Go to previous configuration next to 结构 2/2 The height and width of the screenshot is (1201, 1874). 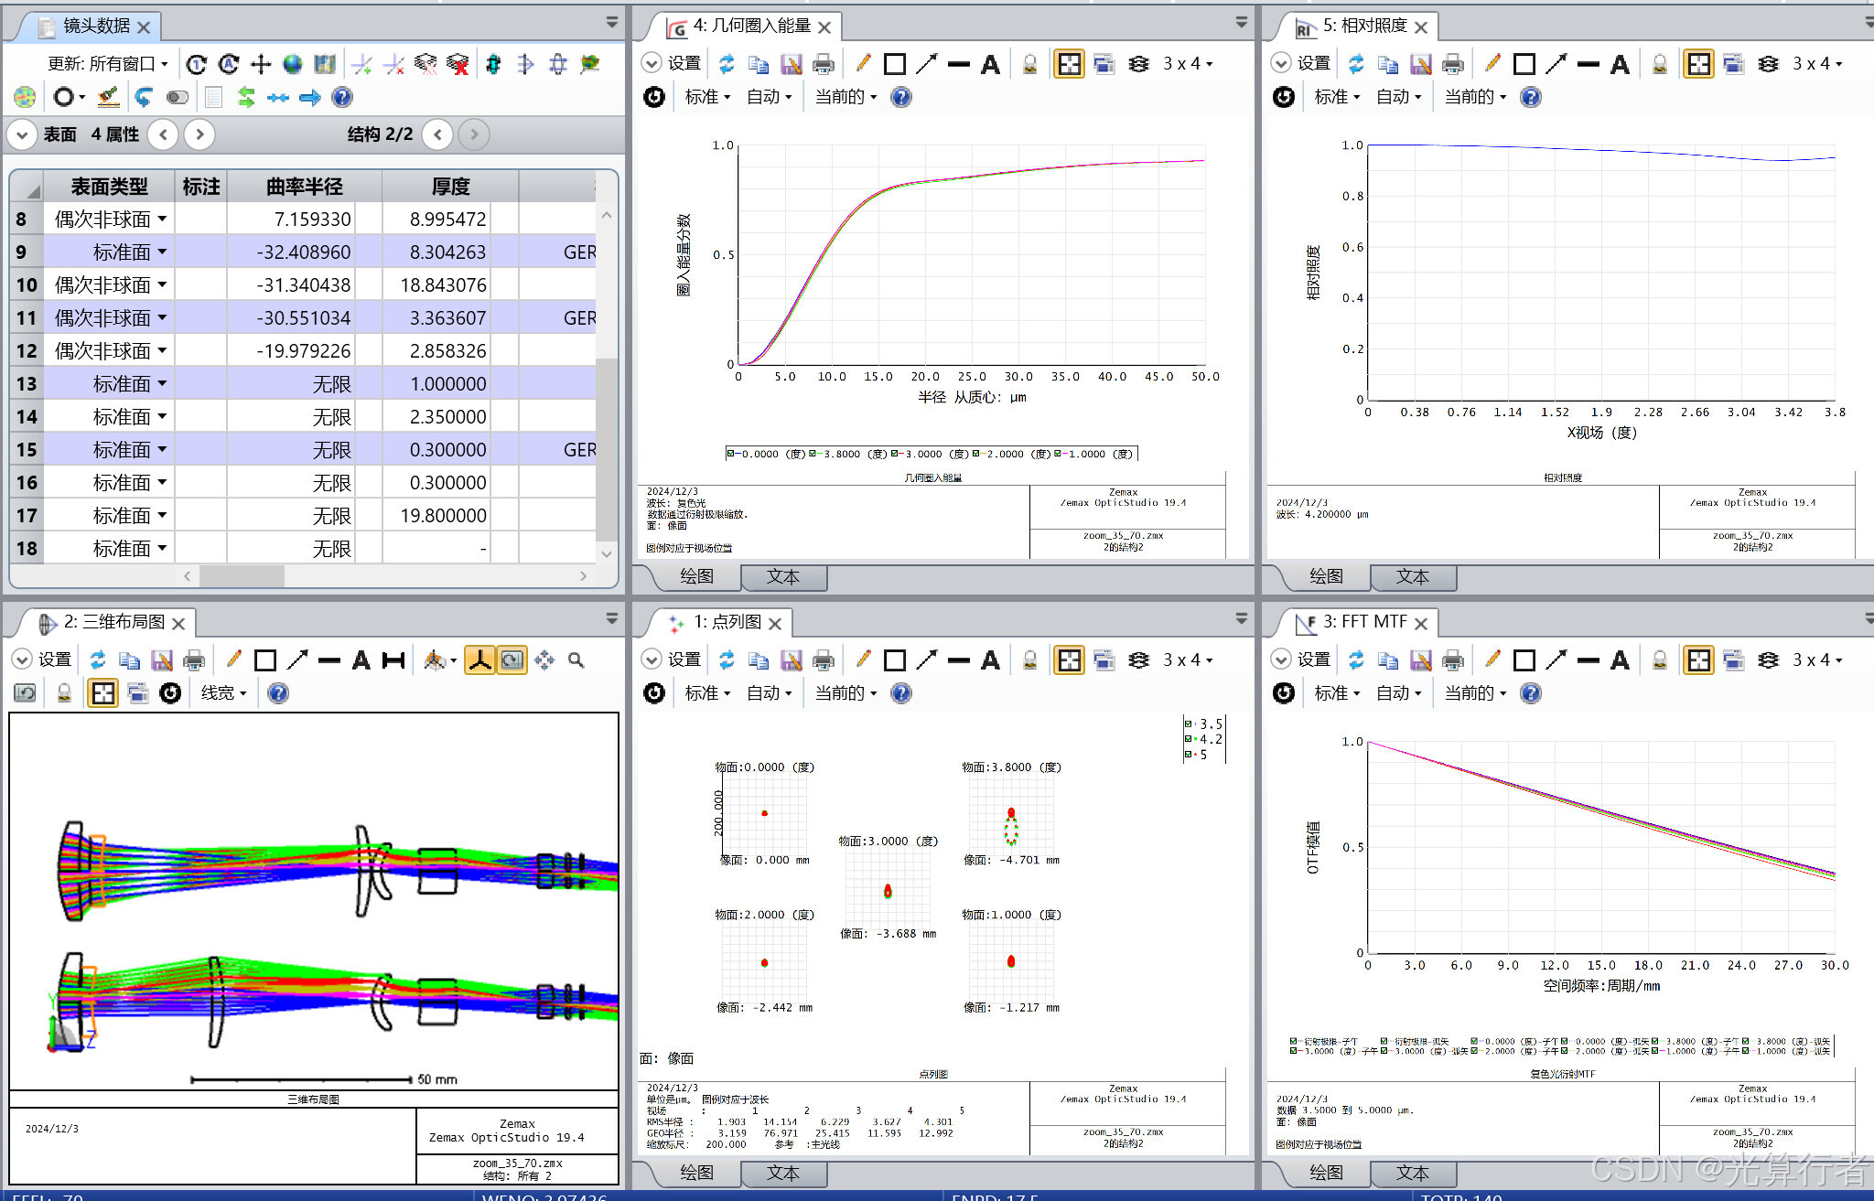[437, 134]
